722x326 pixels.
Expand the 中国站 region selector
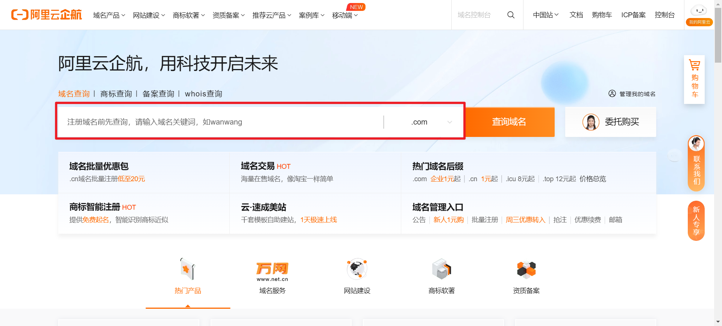[546, 15]
